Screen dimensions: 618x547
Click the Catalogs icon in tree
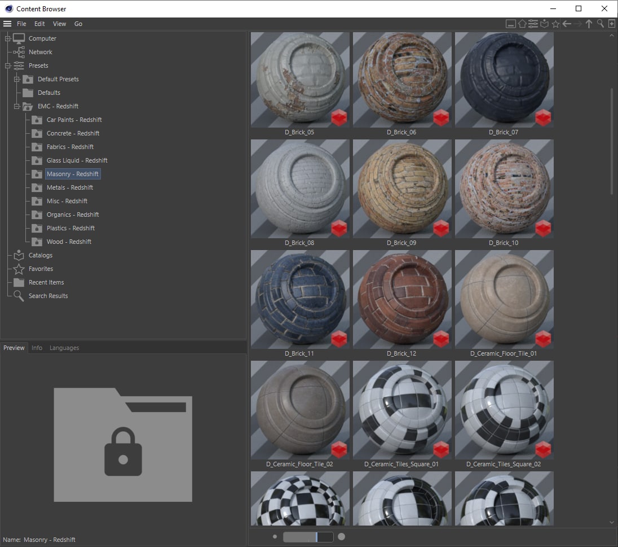coord(19,255)
